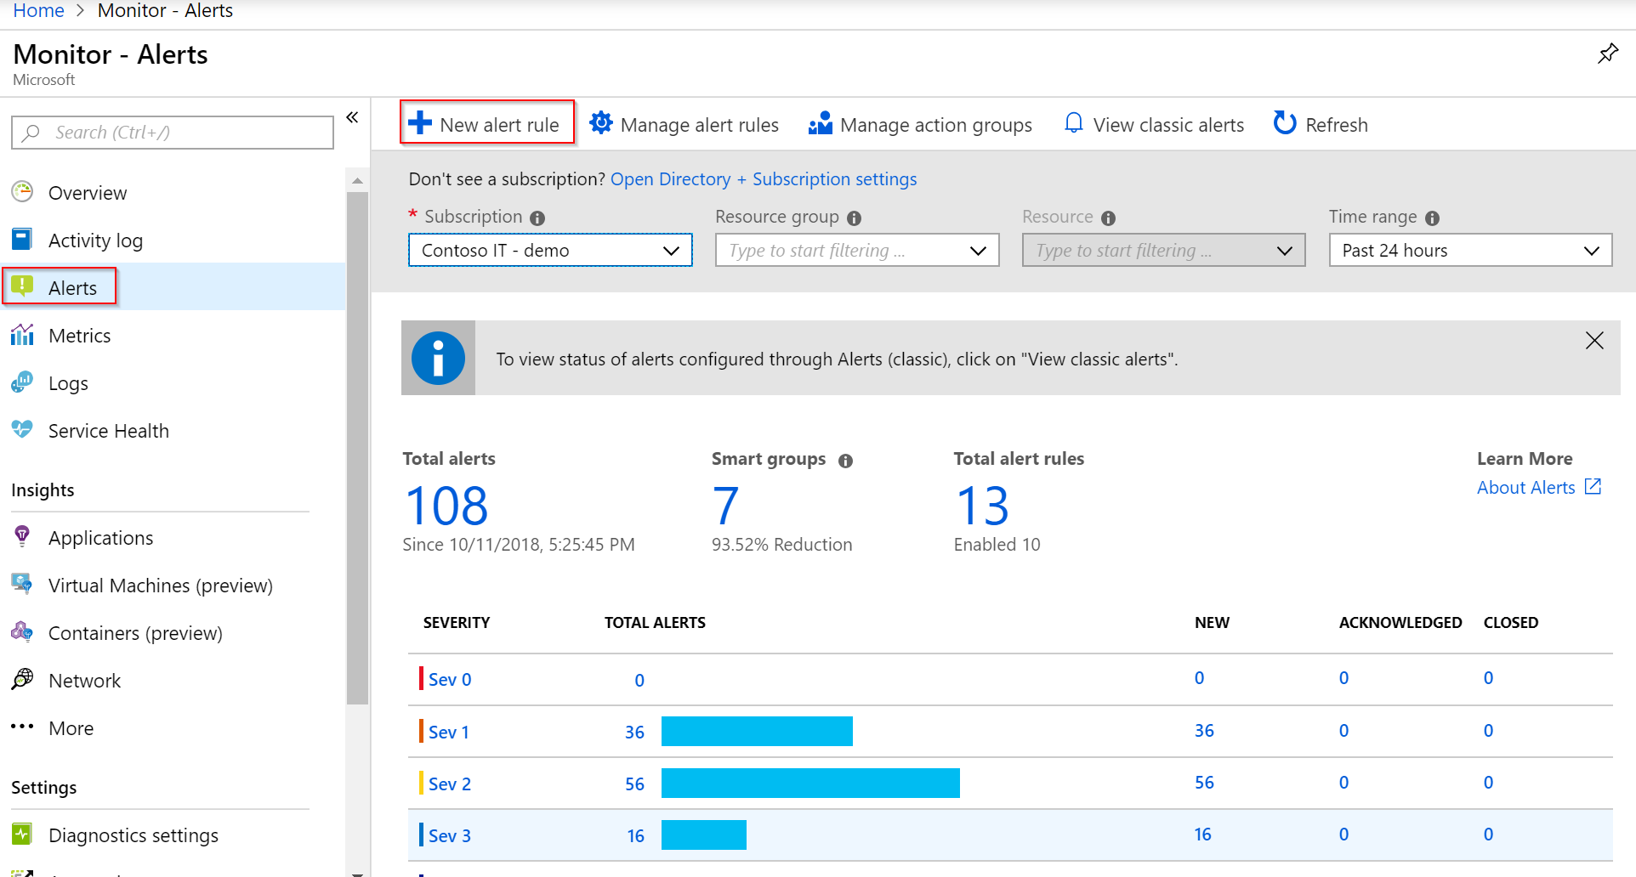Open the About Alerts external link

[1538, 487]
